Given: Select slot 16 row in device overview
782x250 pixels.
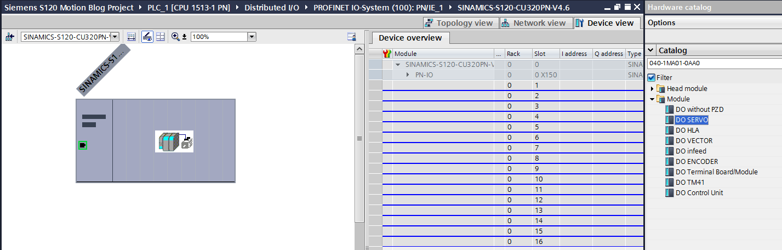Looking at the screenshot, I should [506, 241].
